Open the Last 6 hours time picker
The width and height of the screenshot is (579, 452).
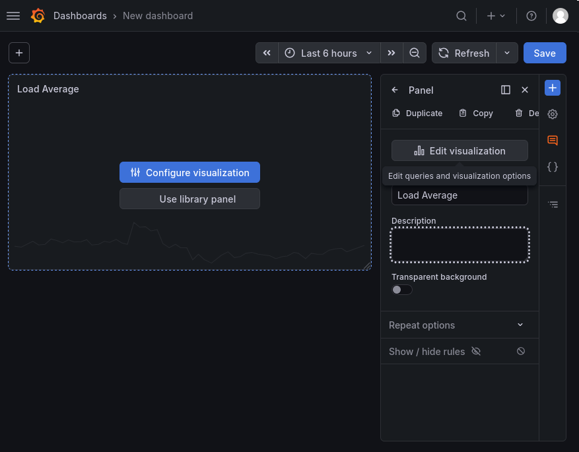click(329, 53)
